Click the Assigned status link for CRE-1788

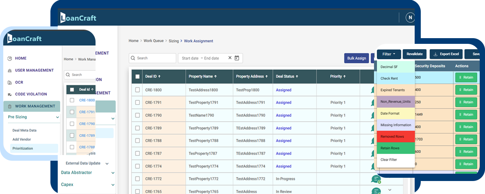tap(284, 140)
